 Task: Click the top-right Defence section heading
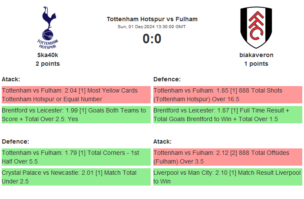click(167, 79)
